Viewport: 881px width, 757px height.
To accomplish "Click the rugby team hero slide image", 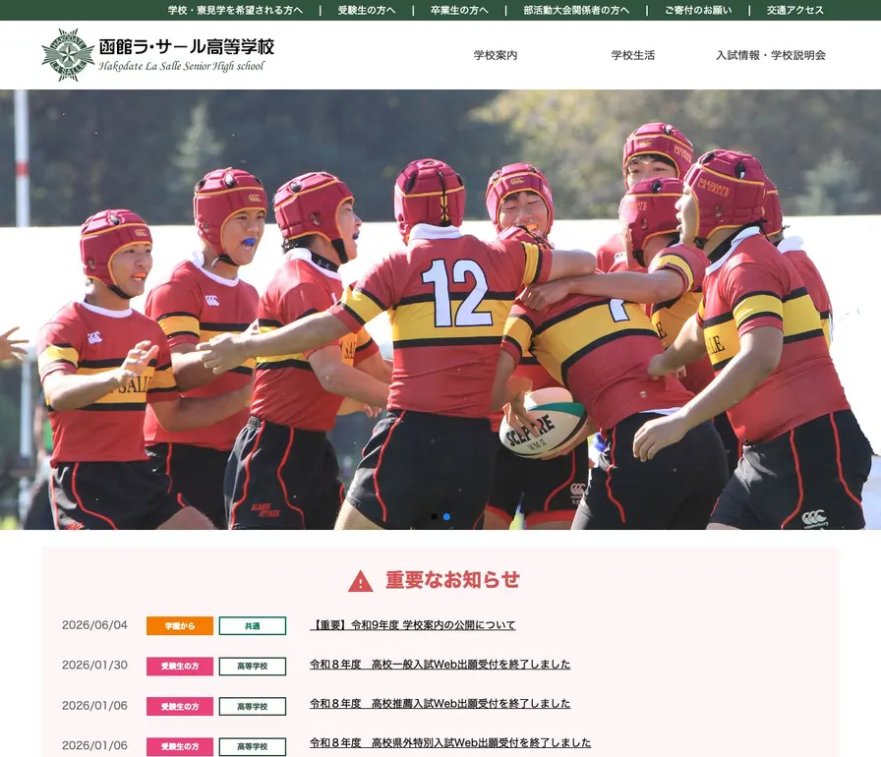I will coord(440,310).
